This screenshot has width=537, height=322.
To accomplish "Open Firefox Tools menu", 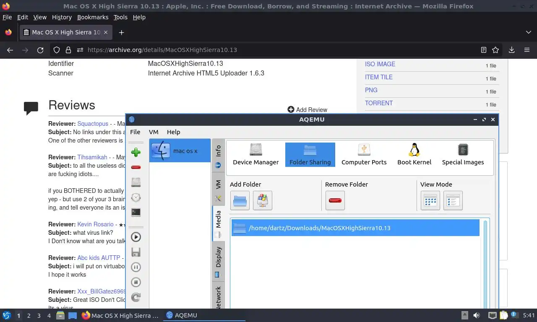I will pyautogui.click(x=120, y=17).
